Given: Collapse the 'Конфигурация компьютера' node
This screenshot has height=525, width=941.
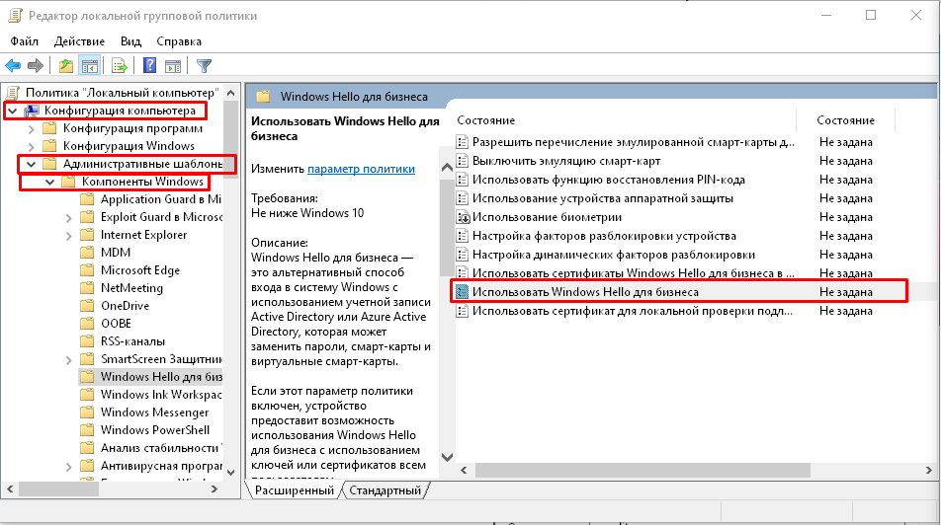Looking at the screenshot, I should (13, 111).
